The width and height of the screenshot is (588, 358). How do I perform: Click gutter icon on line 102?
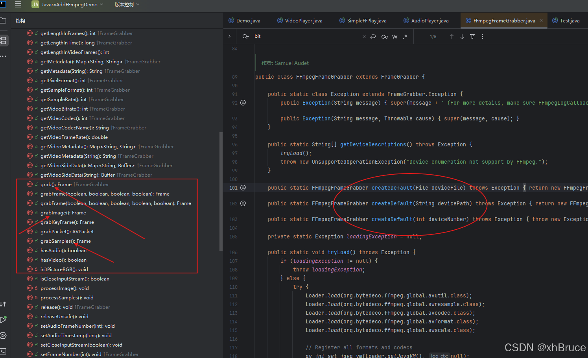click(x=243, y=203)
